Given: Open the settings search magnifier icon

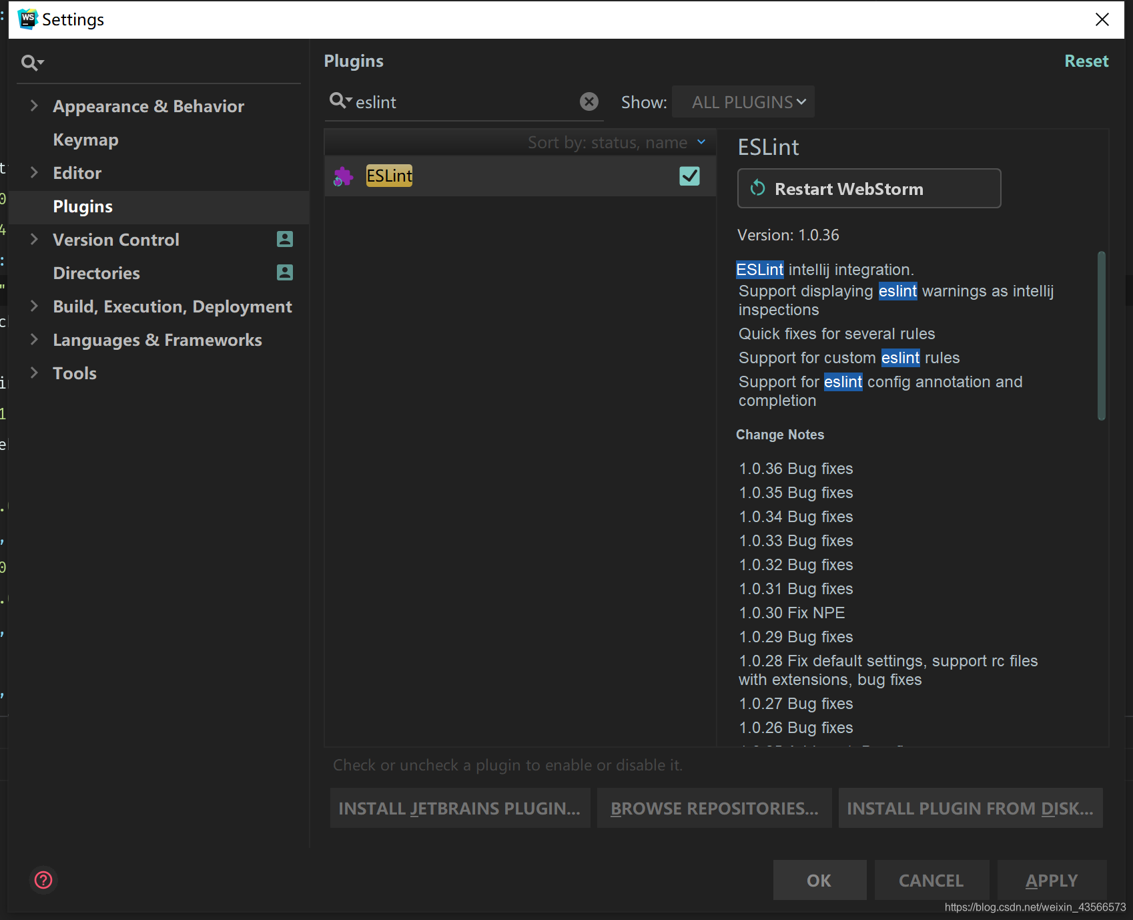Looking at the screenshot, I should pos(32,63).
